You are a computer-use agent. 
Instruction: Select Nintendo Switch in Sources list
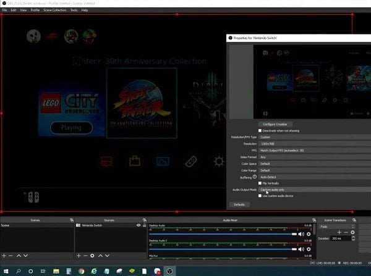111,225
